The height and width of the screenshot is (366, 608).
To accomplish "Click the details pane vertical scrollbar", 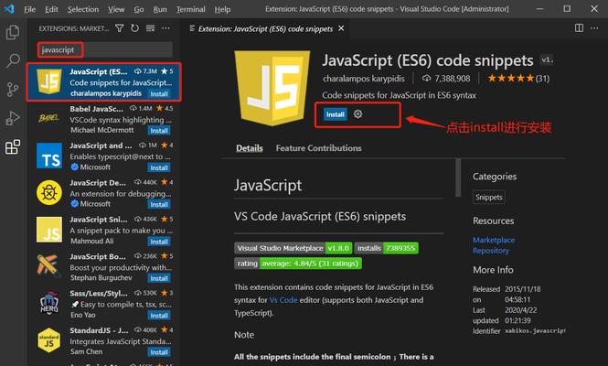I will (458, 178).
